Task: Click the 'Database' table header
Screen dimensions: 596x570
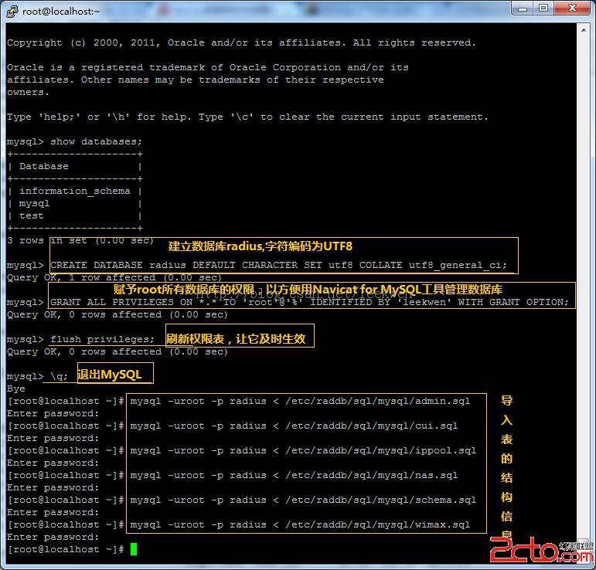Action: point(44,166)
